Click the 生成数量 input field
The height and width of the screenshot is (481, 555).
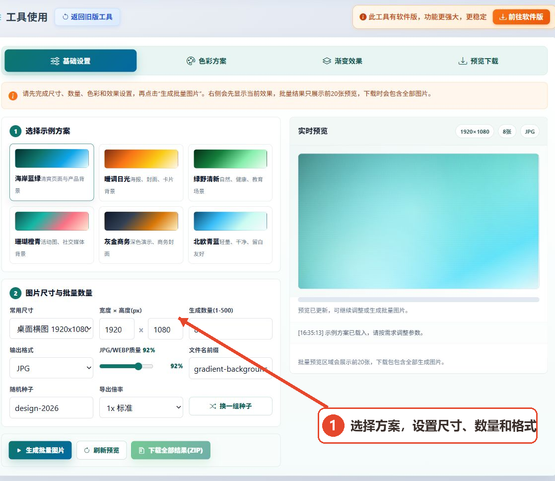230,328
